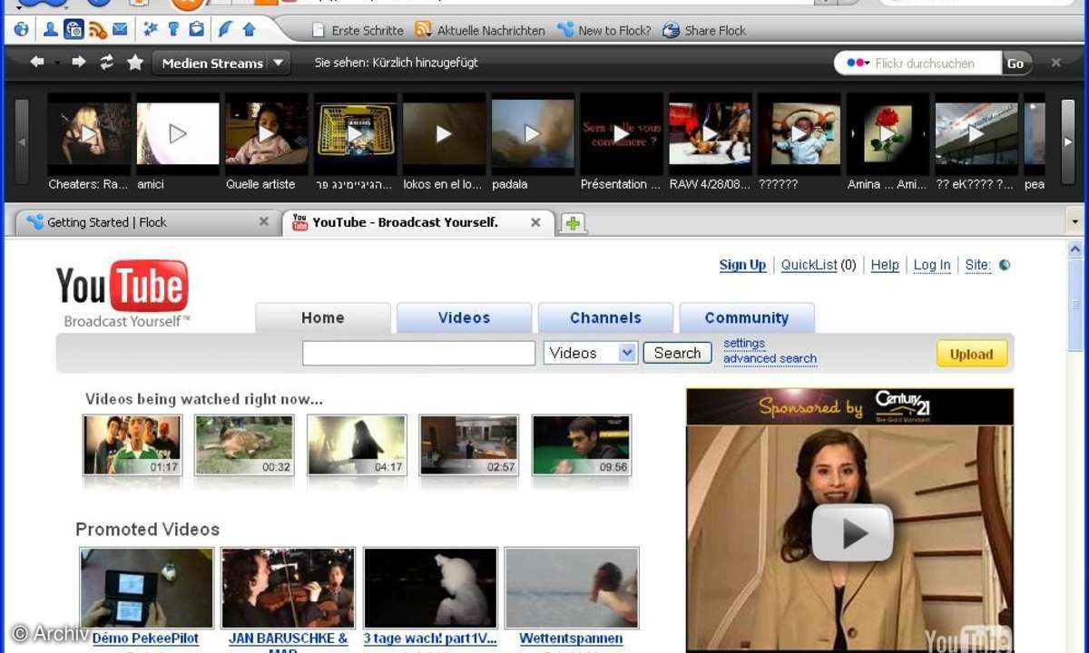
Task: Play the Century 21 sponsored video
Action: click(x=851, y=533)
